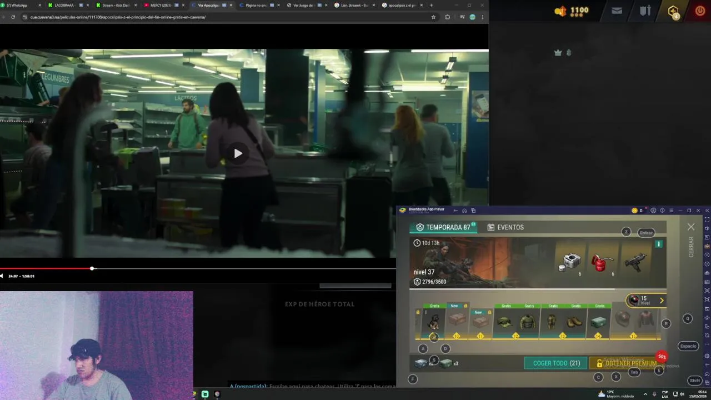Select the New crate reward at level 10

(457, 319)
